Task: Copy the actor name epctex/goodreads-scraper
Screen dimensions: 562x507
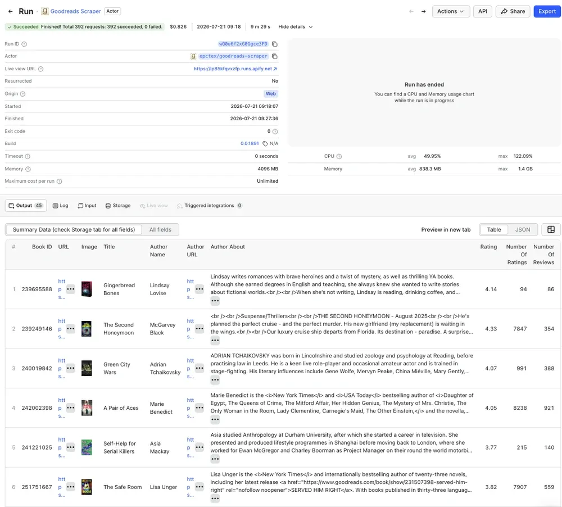Action: tap(275, 56)
